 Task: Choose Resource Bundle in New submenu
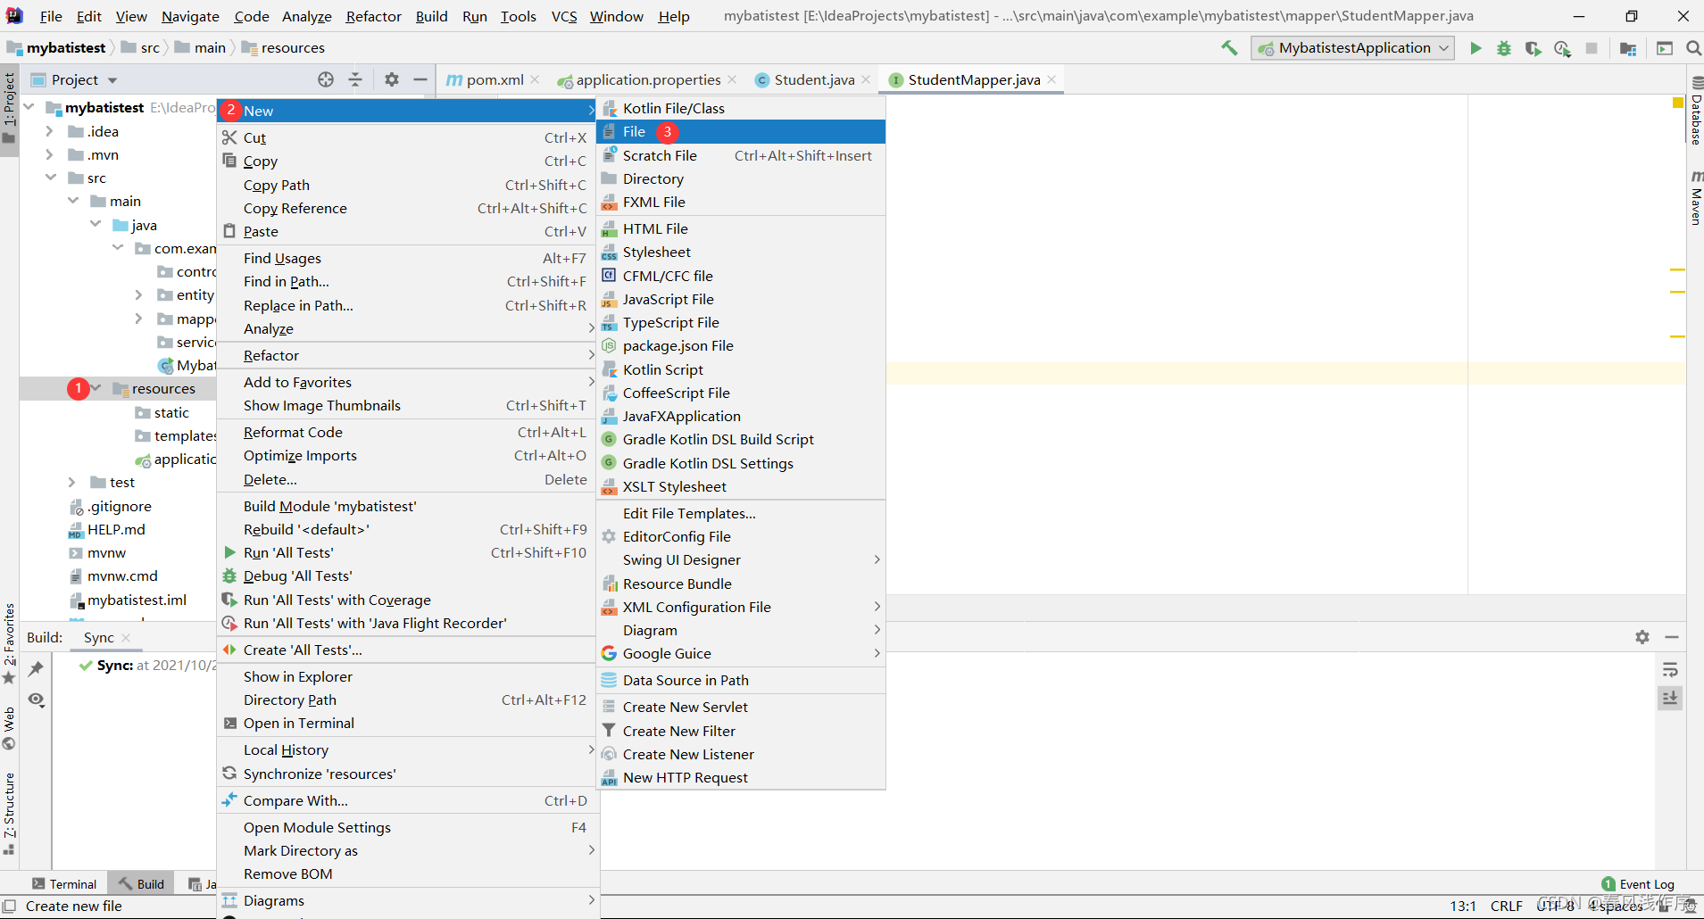(741, 584)
